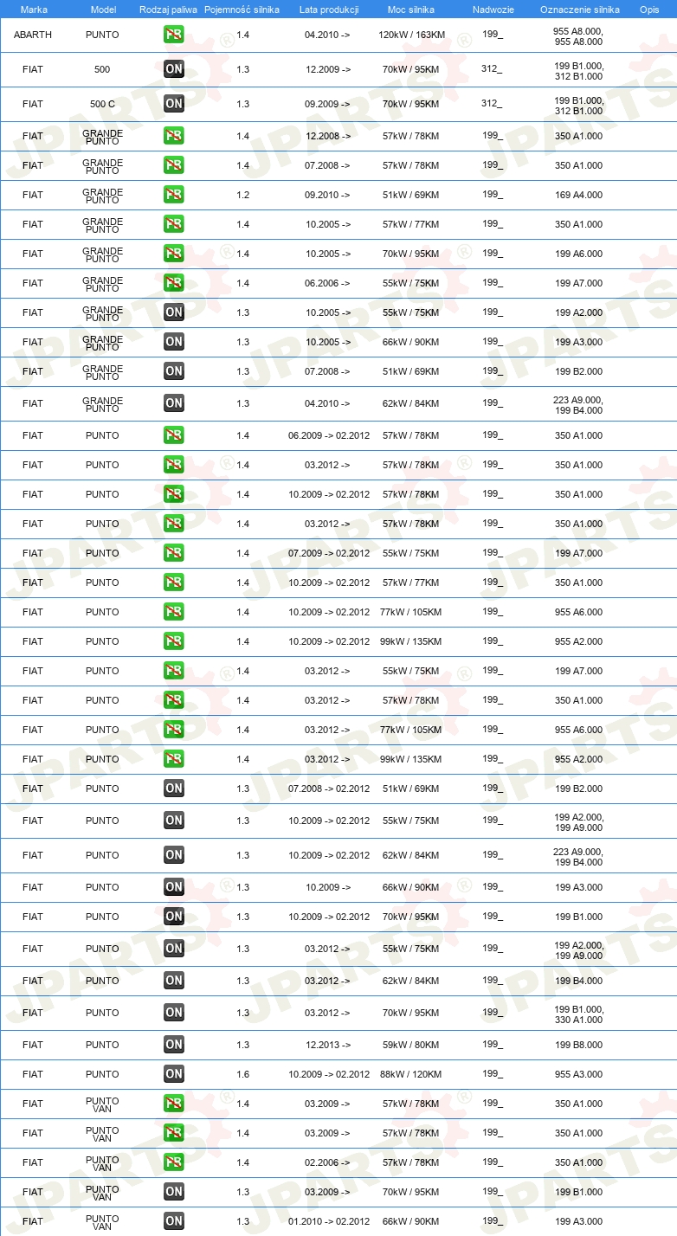677x1236 pixels.
Task: Click the Oznaczenie silnika column header
Action: click(x=579, y=9)
